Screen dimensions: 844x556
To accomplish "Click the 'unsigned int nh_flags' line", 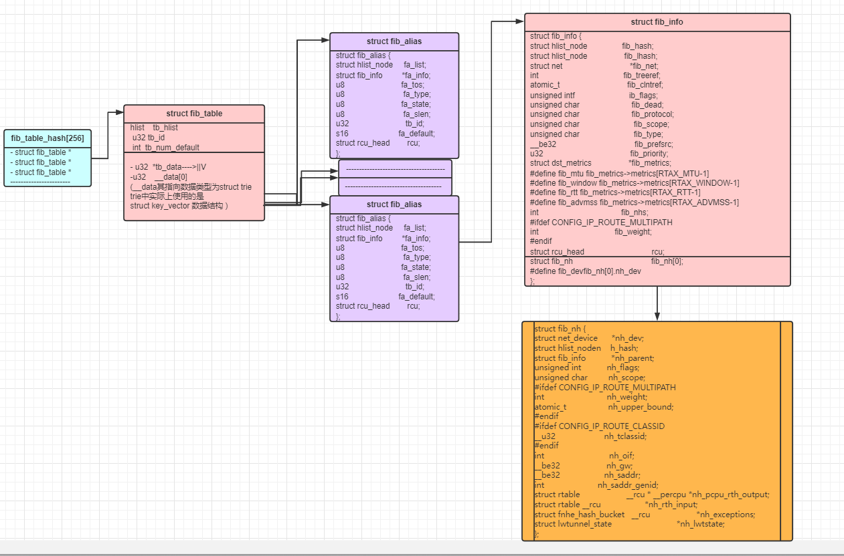I will point(587,367).
